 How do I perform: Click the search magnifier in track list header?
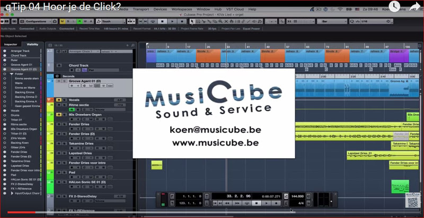[133, 45]
